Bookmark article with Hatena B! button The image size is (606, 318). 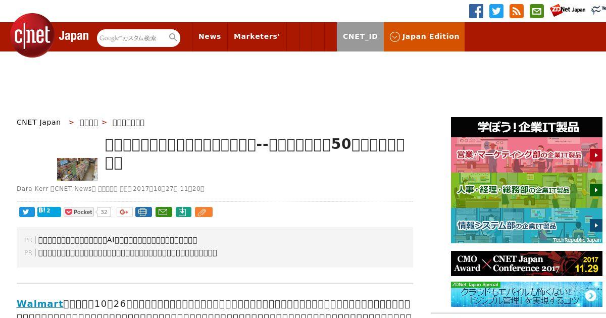coord(49,212)
